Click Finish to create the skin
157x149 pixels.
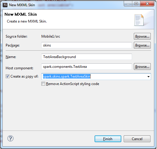[108, 139]
